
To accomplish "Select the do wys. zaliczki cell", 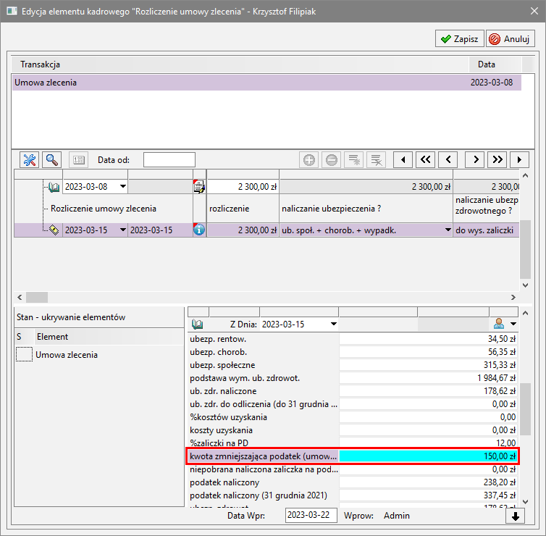I will point(486,230).
